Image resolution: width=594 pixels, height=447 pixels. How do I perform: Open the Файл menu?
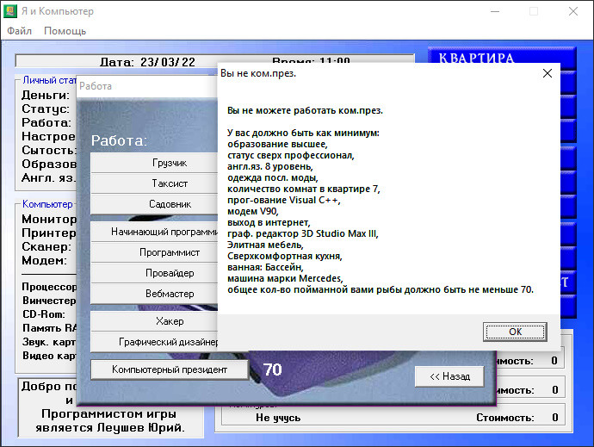(19, 31)
